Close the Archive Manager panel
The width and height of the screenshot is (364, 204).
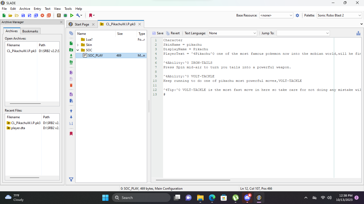[x=61, y=22]
